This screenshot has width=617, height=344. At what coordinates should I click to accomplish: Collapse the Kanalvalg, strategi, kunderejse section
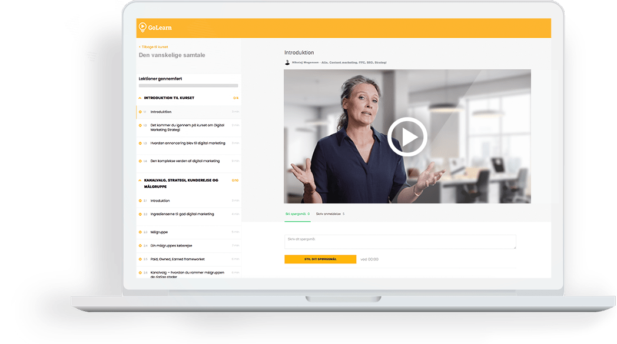coord(140,181)
